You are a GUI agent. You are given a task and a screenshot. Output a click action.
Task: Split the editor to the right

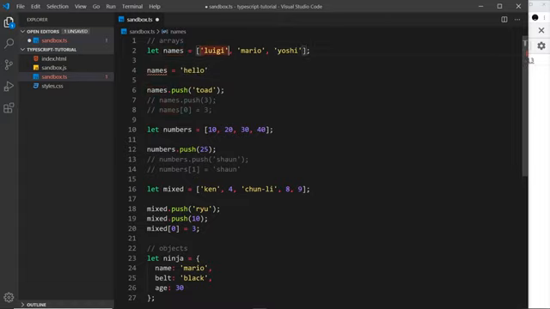(x=504, y=20)
